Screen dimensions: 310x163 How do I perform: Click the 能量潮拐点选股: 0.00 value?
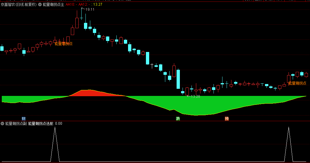coord(45,124)
